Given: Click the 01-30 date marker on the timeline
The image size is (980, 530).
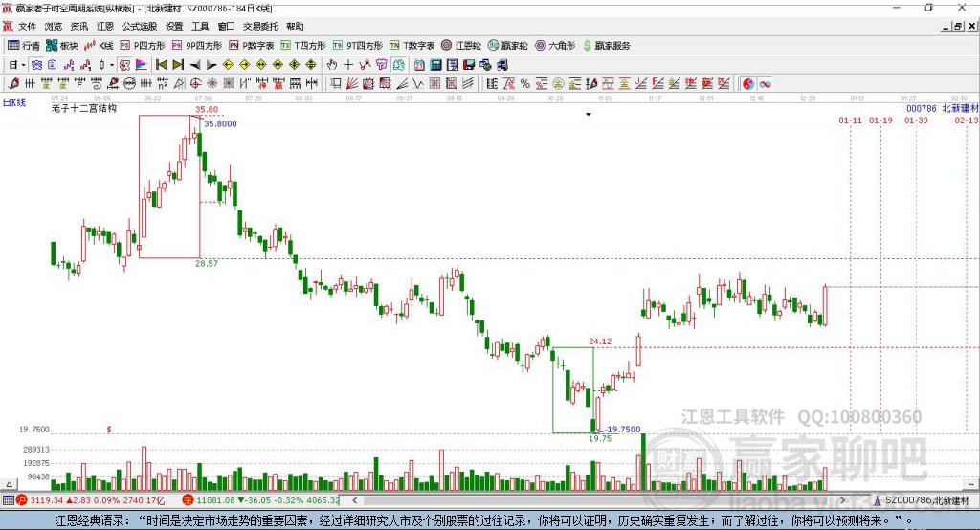Looking at the screenshot, I should (x=916, y=121).
